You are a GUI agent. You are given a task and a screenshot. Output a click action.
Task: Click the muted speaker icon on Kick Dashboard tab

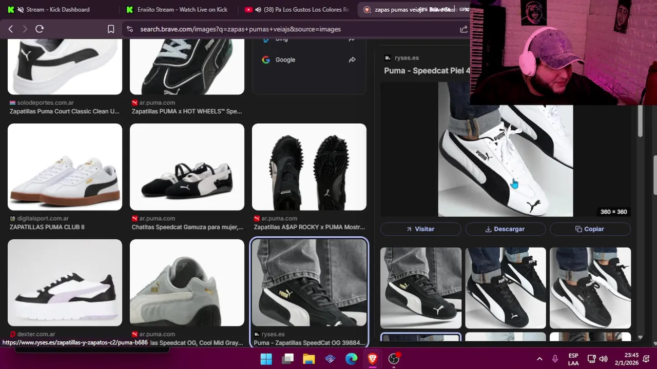[x=21, y=9]
